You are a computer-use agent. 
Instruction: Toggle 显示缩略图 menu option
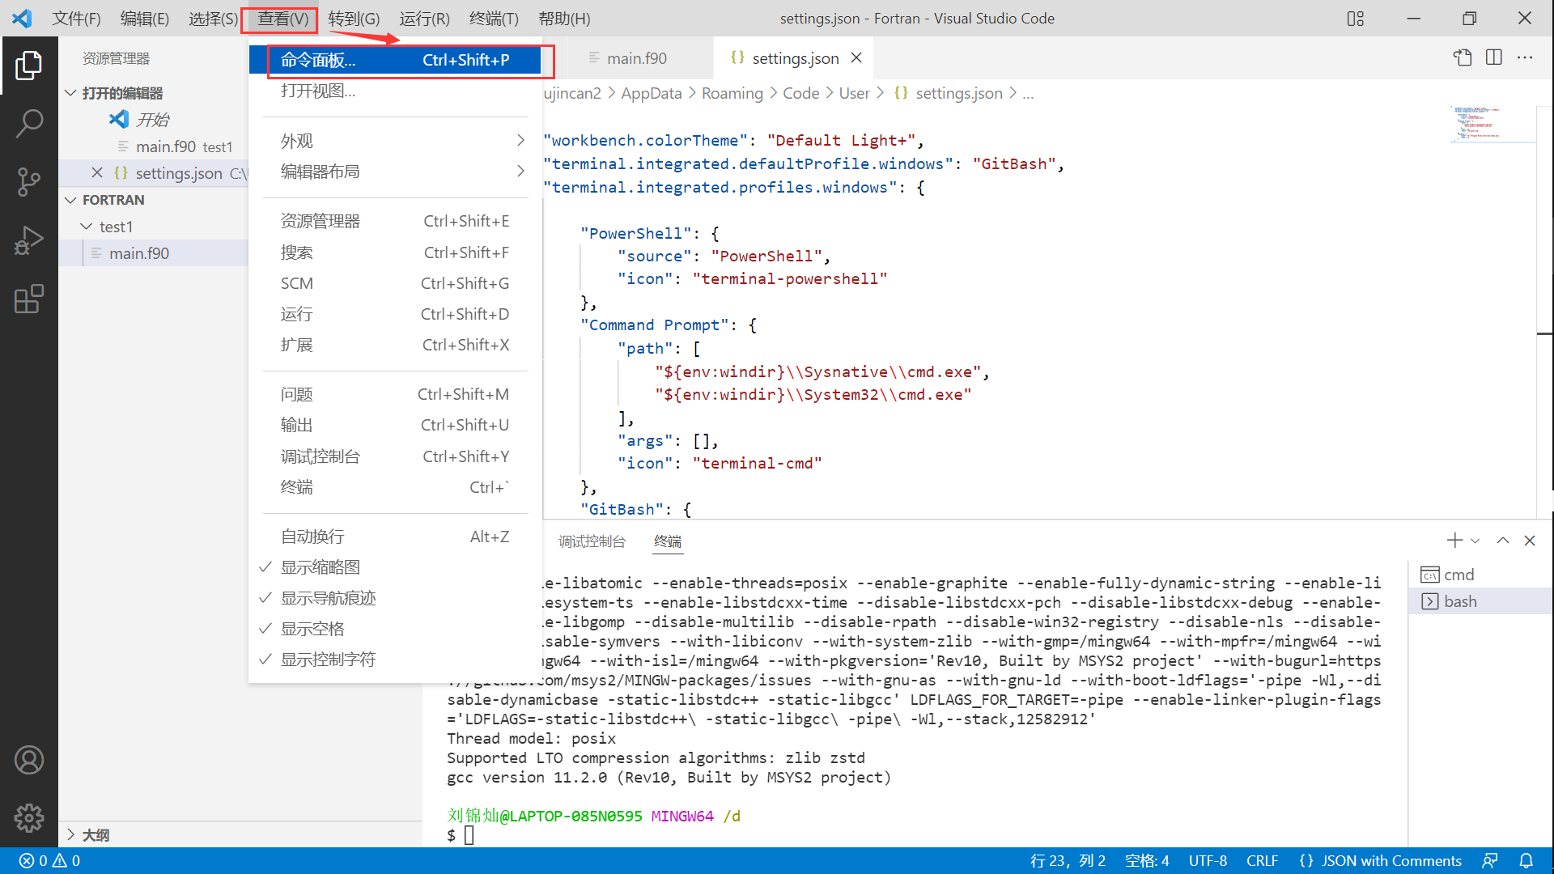[321, 567]
